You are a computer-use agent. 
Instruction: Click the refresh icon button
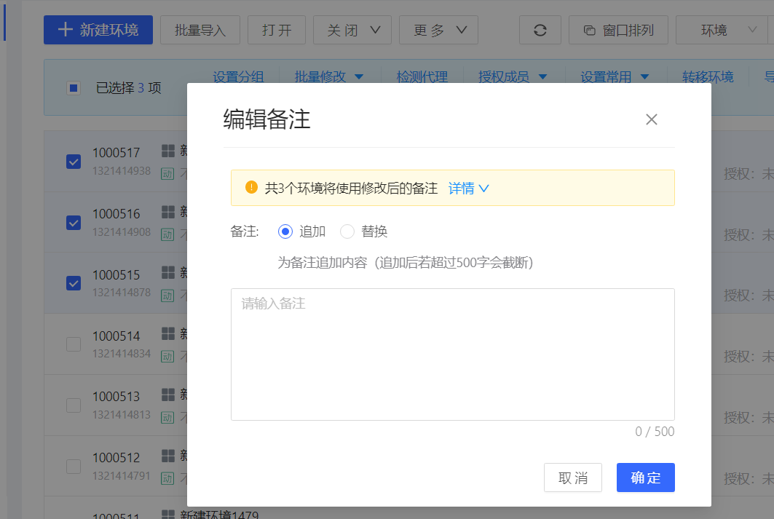tap(540, 30)
